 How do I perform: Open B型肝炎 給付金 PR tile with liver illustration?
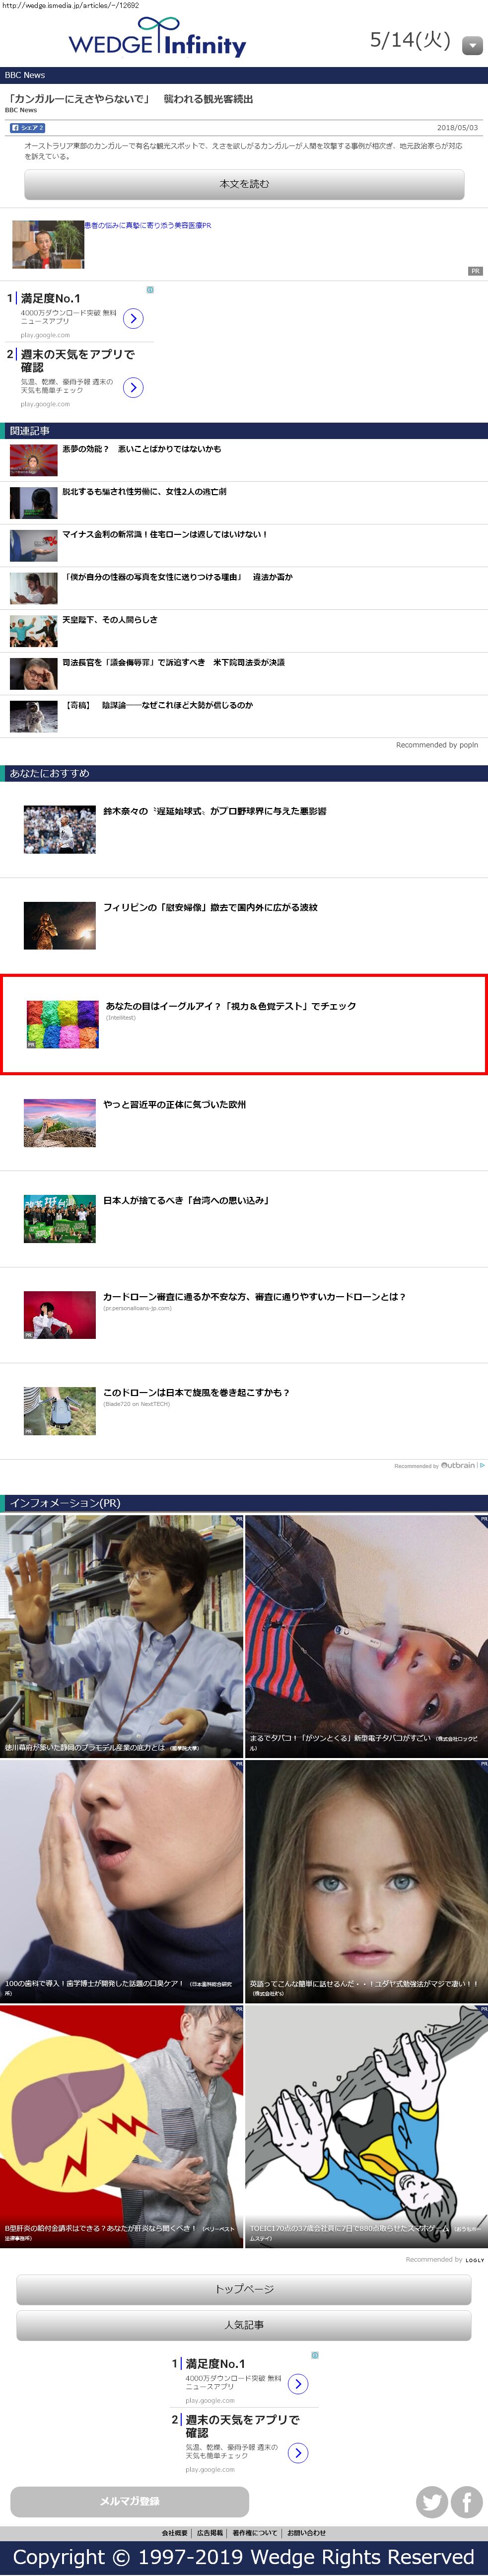click(121, 2126)
